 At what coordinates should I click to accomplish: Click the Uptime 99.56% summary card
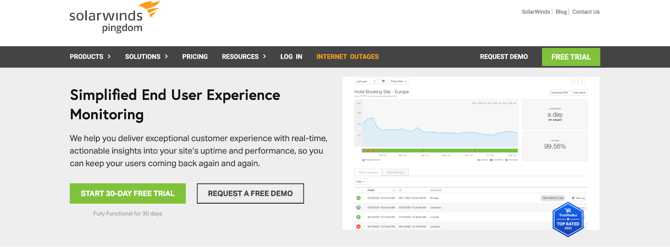(555, 146)
